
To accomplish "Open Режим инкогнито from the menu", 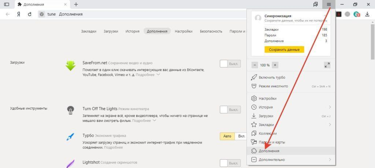I will coord(291,86).
